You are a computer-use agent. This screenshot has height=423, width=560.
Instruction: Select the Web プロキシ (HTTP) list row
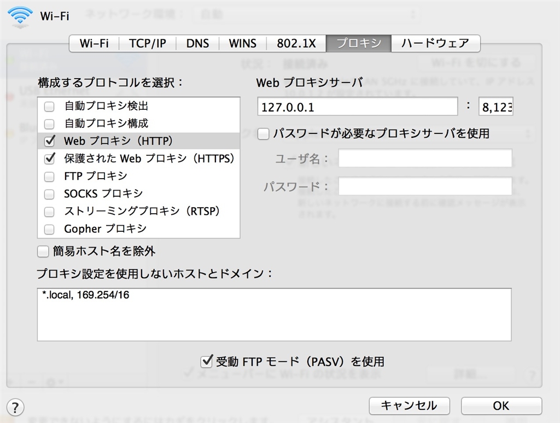(x=138, y=141)
